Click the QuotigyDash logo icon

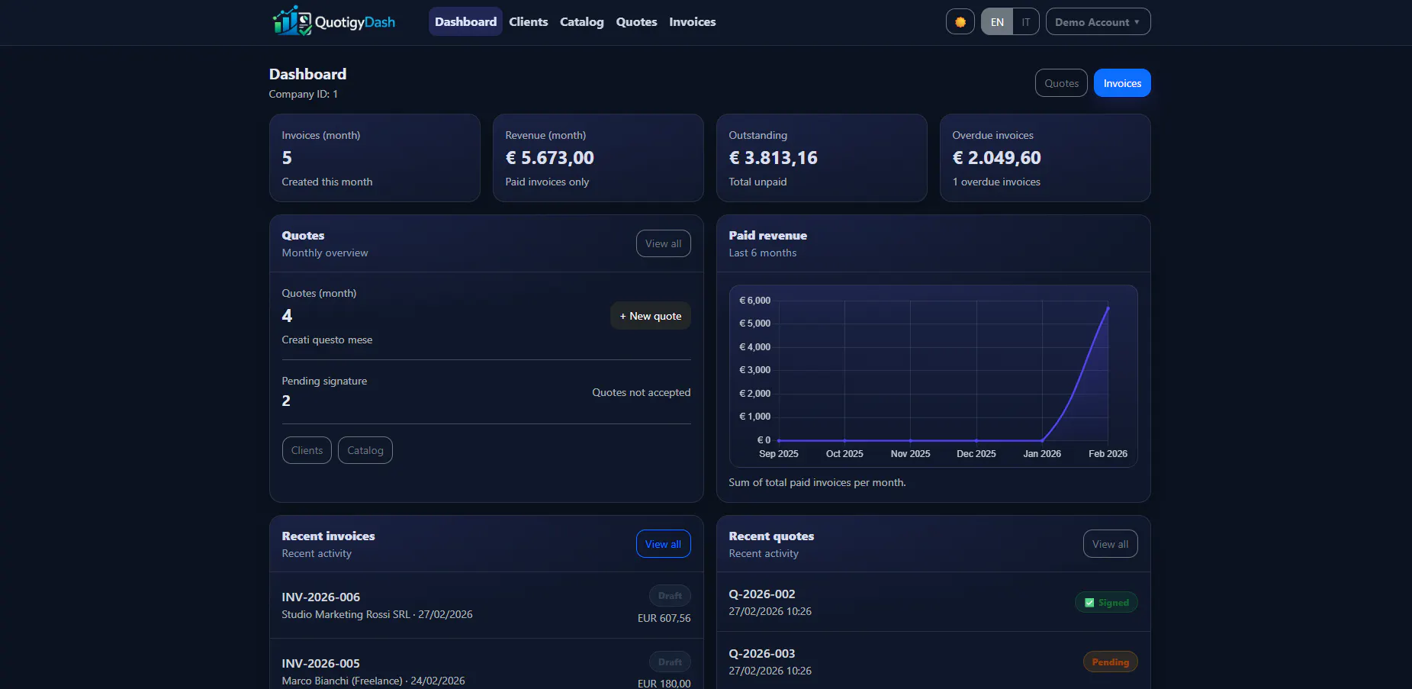pos(292,21)
